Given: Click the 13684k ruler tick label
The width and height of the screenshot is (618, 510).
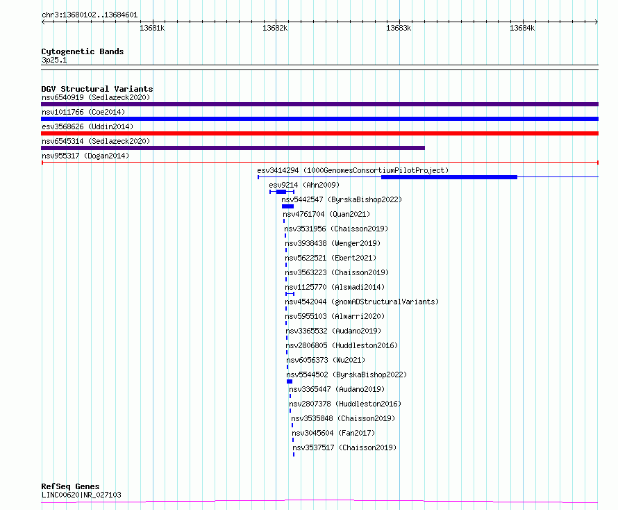Looking at the screenshot, I should (522, 28).
